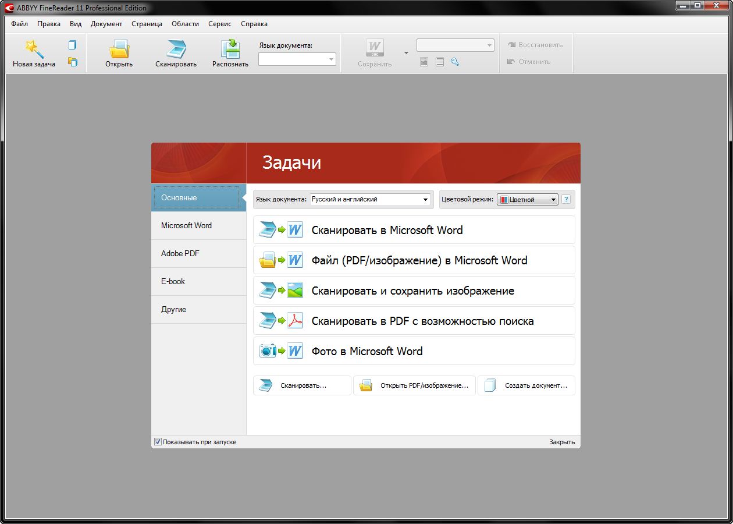Click Закрыть link in task window
This screenshot has width=733, height=524.
tap(561, 442)
